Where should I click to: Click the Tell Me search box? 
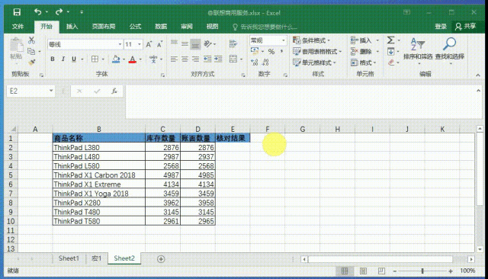(265, 27)
